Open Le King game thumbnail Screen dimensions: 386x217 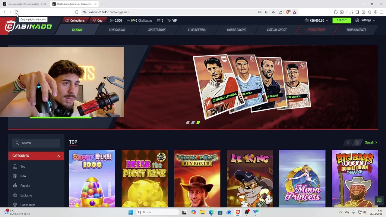point(250,179)
